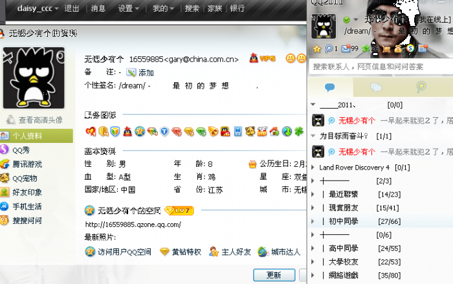Click the VIP5 badge in profile
The image size is (453, 284).
click(x=262, y=59)
